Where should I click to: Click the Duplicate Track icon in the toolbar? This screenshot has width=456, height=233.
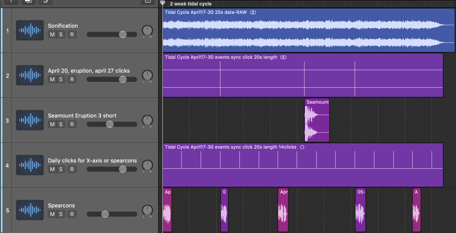[x=28, y=2]
